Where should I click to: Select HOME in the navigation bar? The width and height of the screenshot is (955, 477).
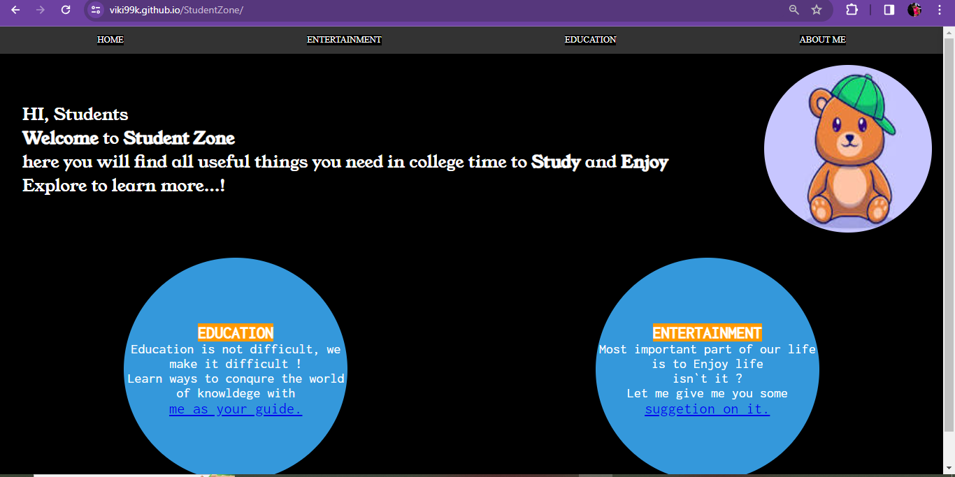(x=110, y=40)
